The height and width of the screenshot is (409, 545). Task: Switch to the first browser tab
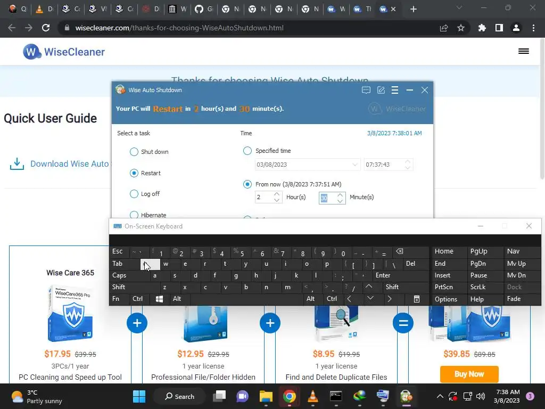pos(18,9)
